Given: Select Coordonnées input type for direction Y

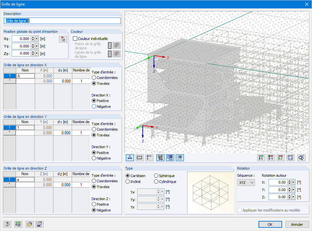Looking at the screenshot, I should coord(94,129).
